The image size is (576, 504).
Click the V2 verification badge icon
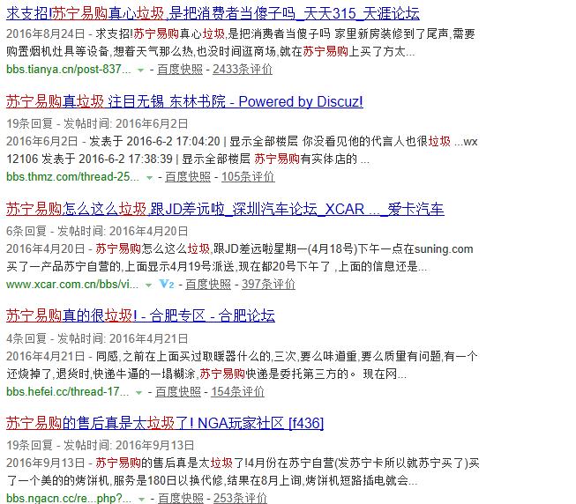coord(167,284)
